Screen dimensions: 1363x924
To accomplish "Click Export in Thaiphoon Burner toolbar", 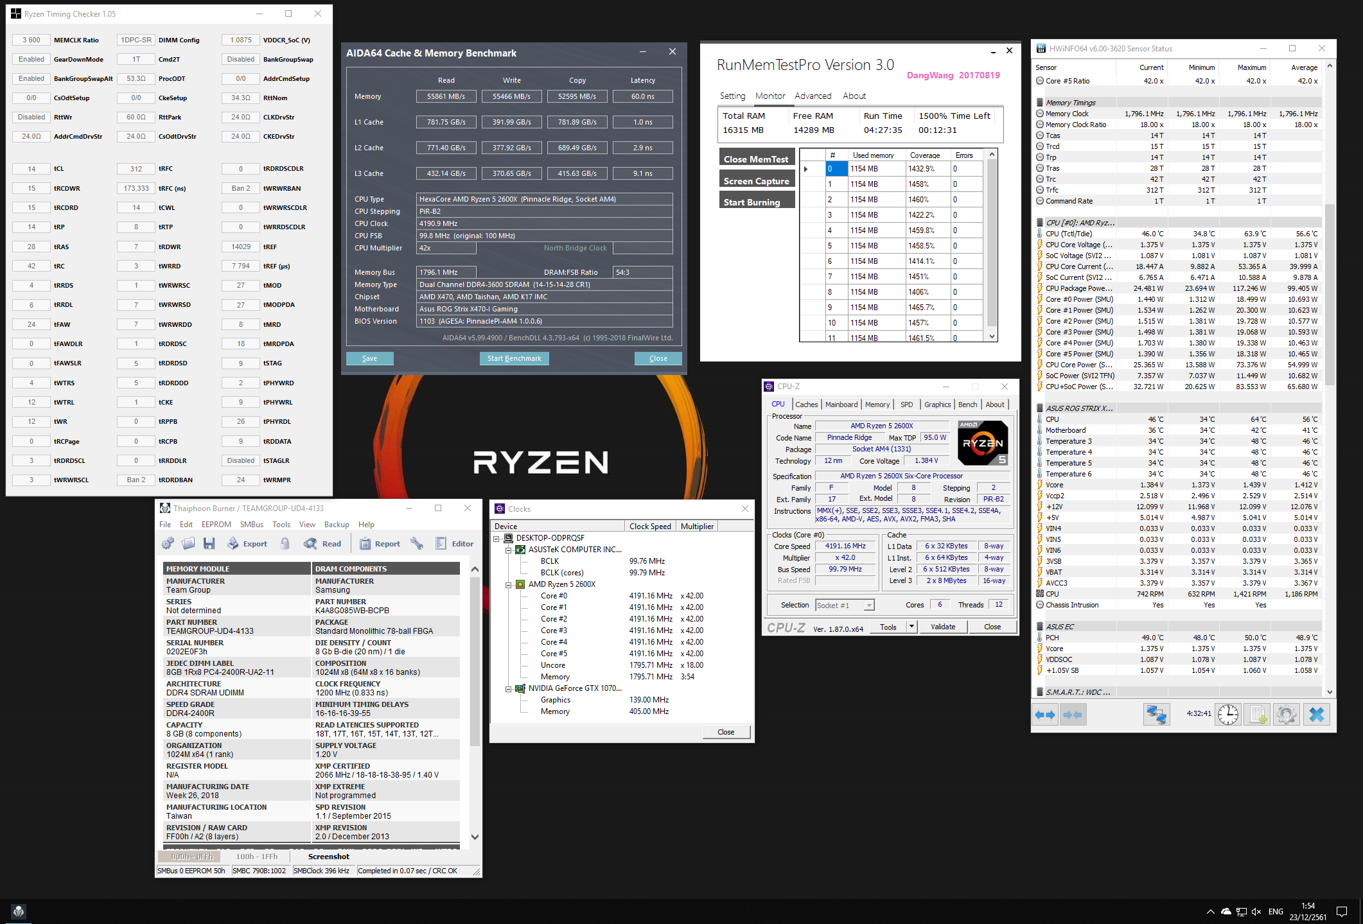I will pos(247,543).
